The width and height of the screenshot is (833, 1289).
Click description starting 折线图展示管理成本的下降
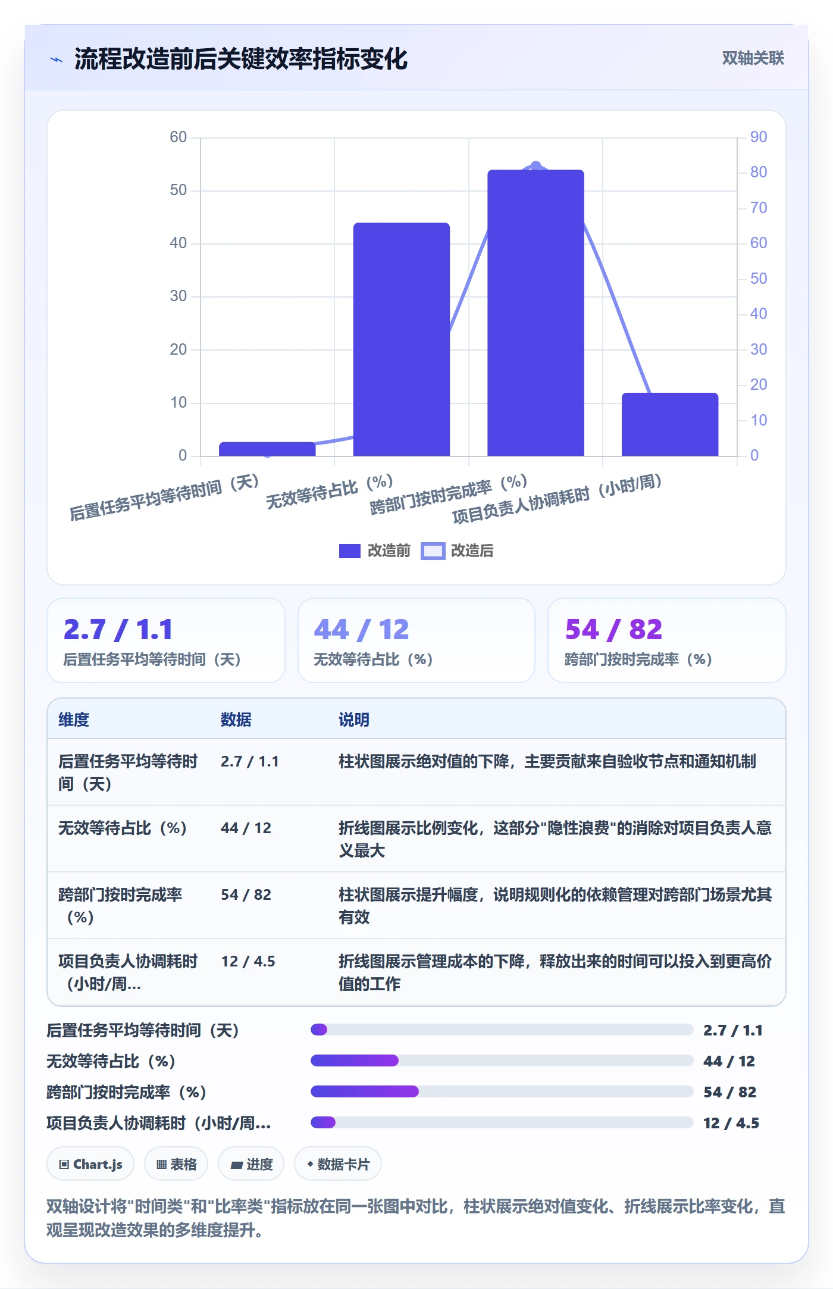pos(555,972)
